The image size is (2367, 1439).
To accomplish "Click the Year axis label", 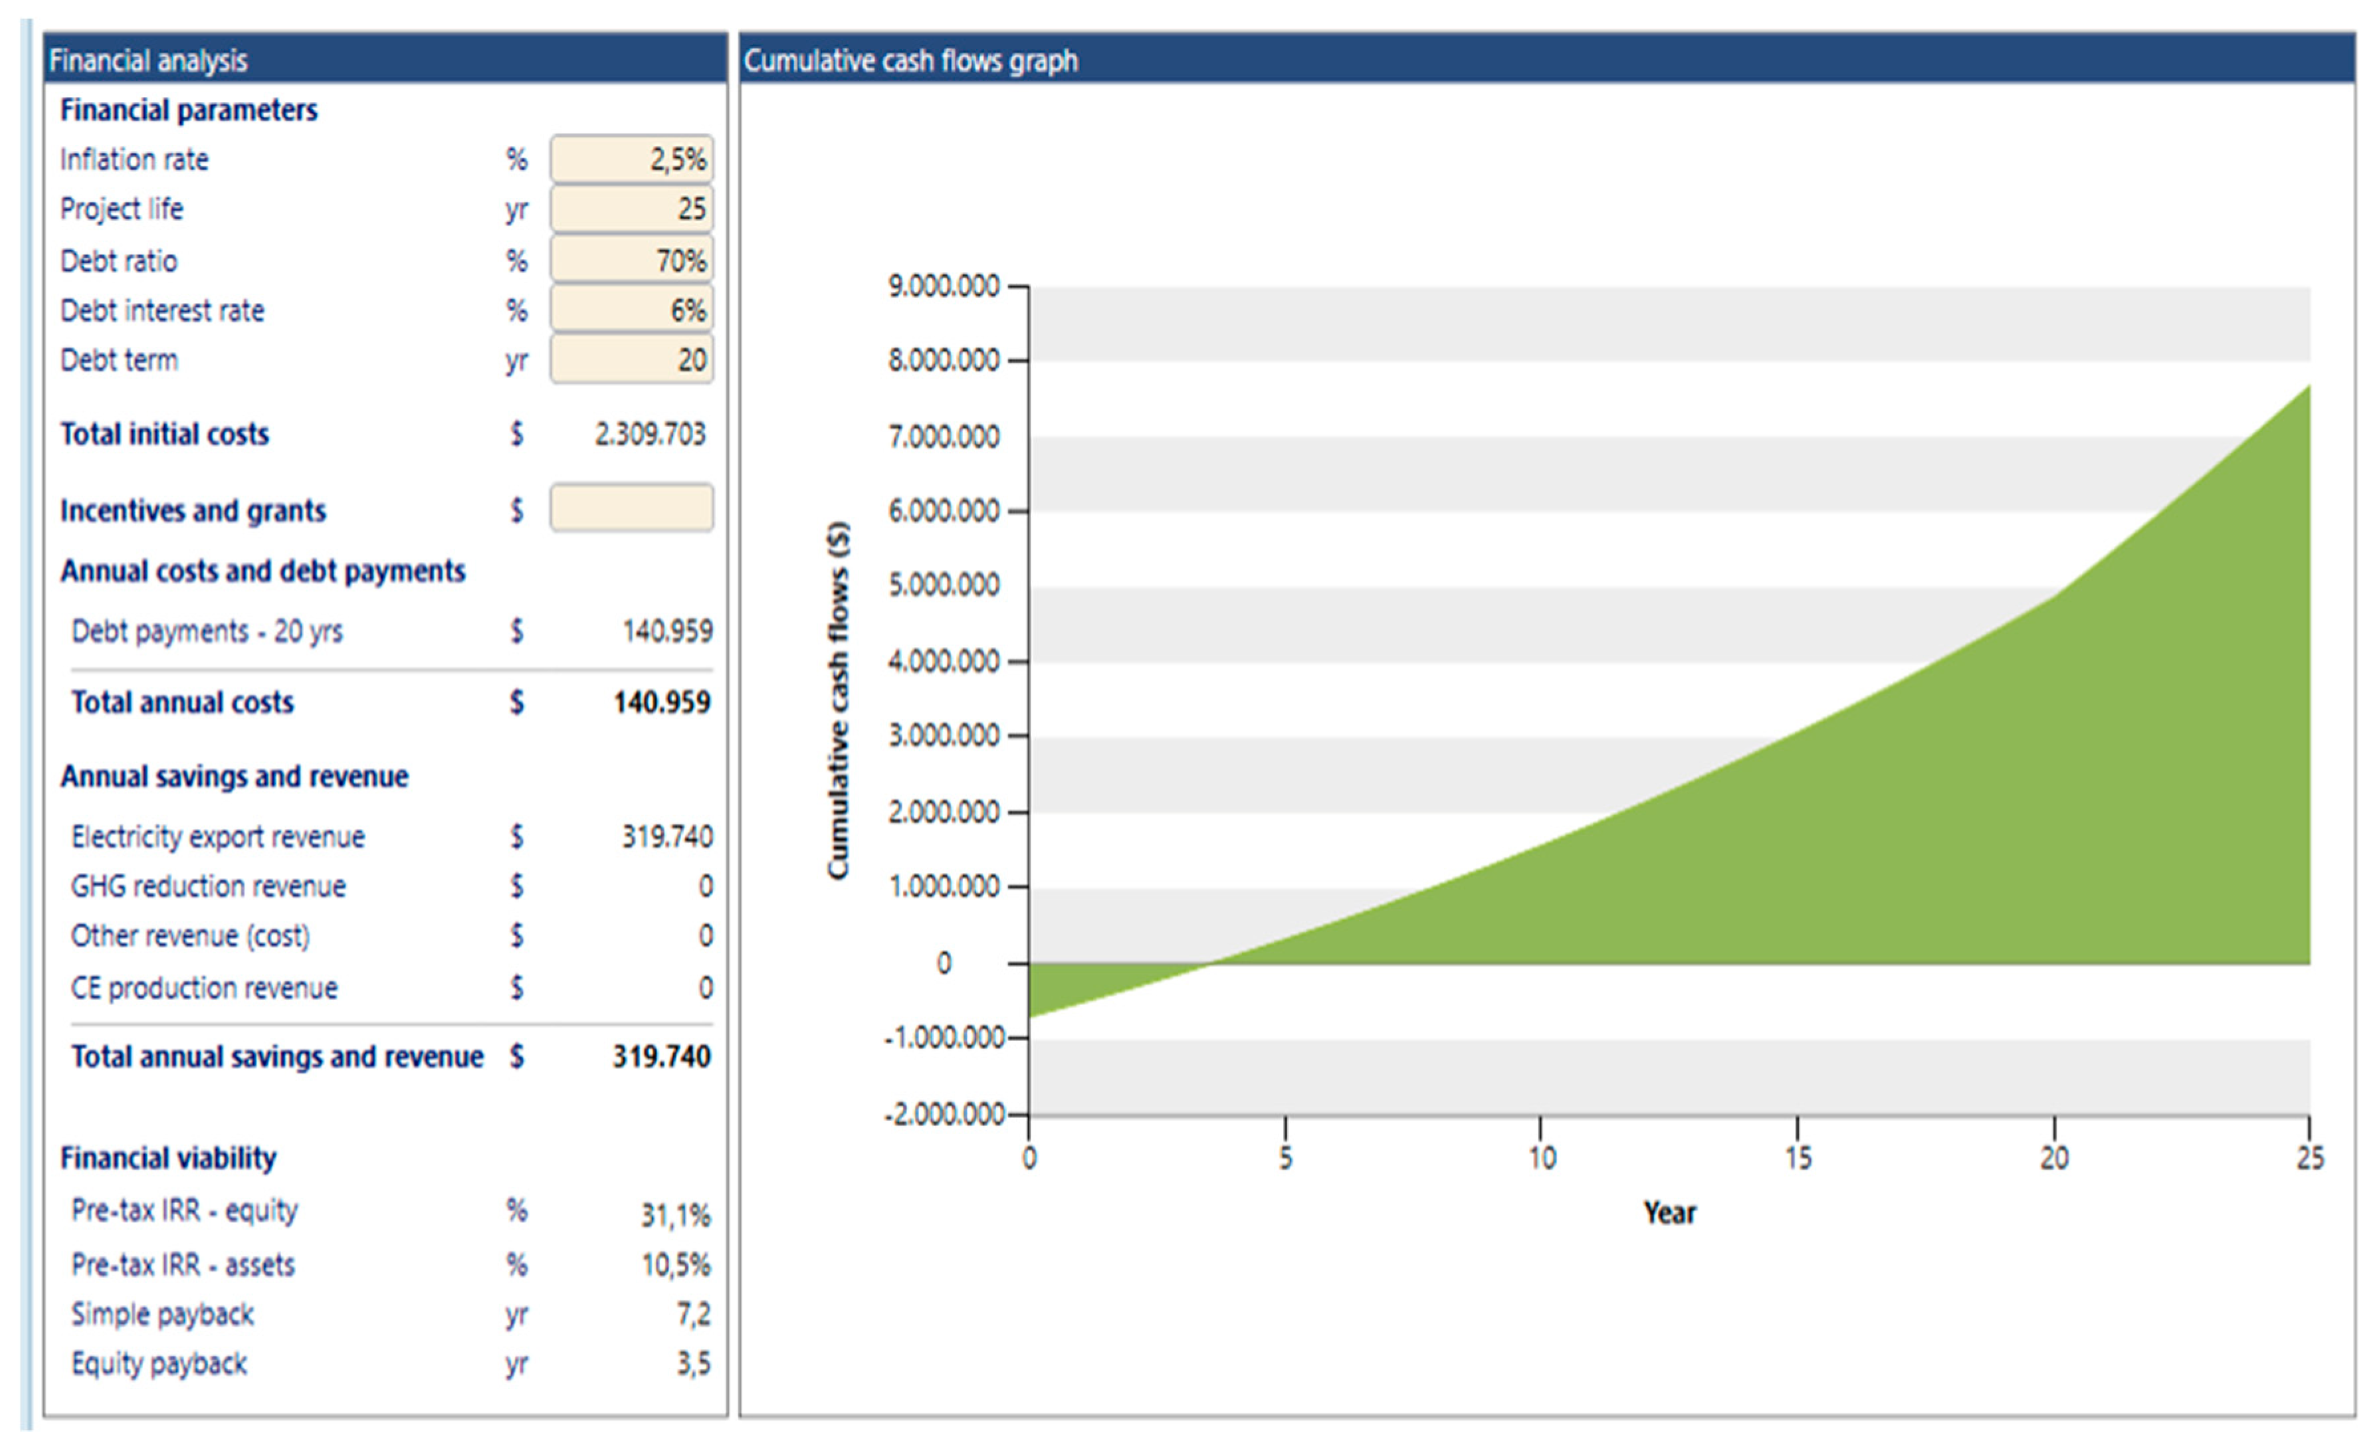I will coord(1669,1212).
